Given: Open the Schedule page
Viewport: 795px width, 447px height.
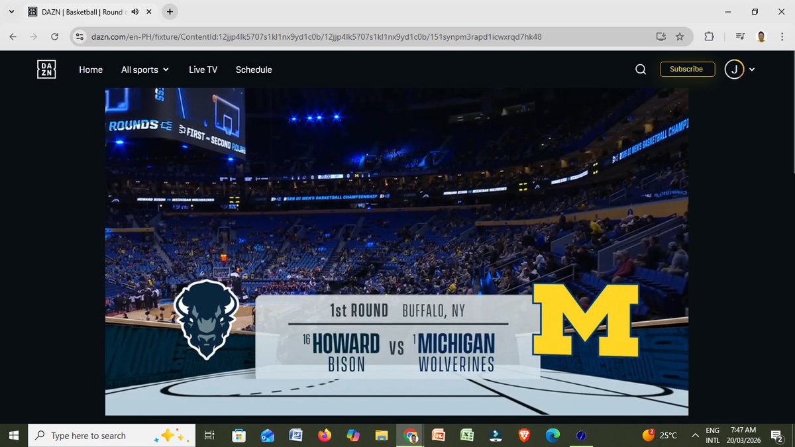Looking at the screenshot, I should click(x=254, y=70).
